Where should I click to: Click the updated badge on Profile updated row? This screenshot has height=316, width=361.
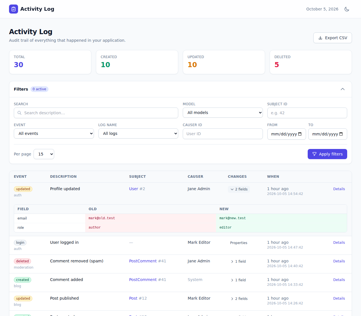[23, 189]
